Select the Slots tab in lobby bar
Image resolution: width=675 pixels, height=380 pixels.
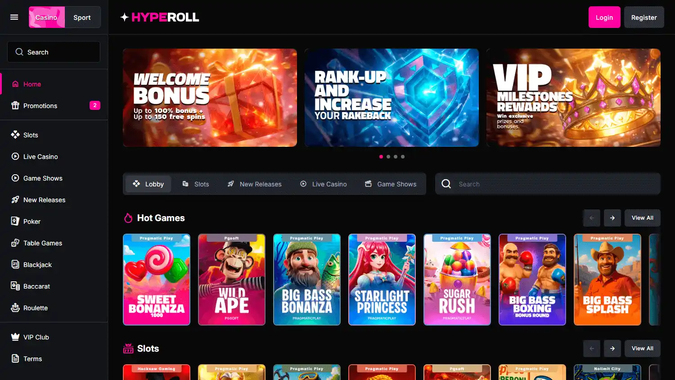tap(196, 184)
